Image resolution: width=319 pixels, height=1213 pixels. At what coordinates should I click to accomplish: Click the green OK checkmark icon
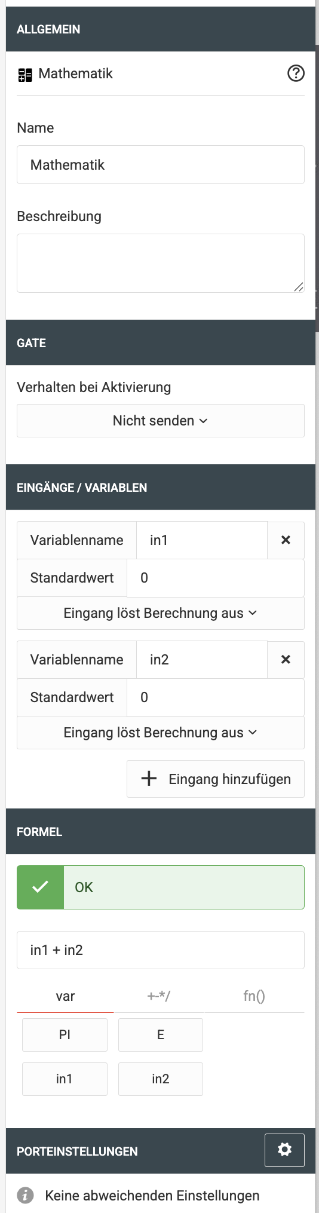click(x=40, y=887)
